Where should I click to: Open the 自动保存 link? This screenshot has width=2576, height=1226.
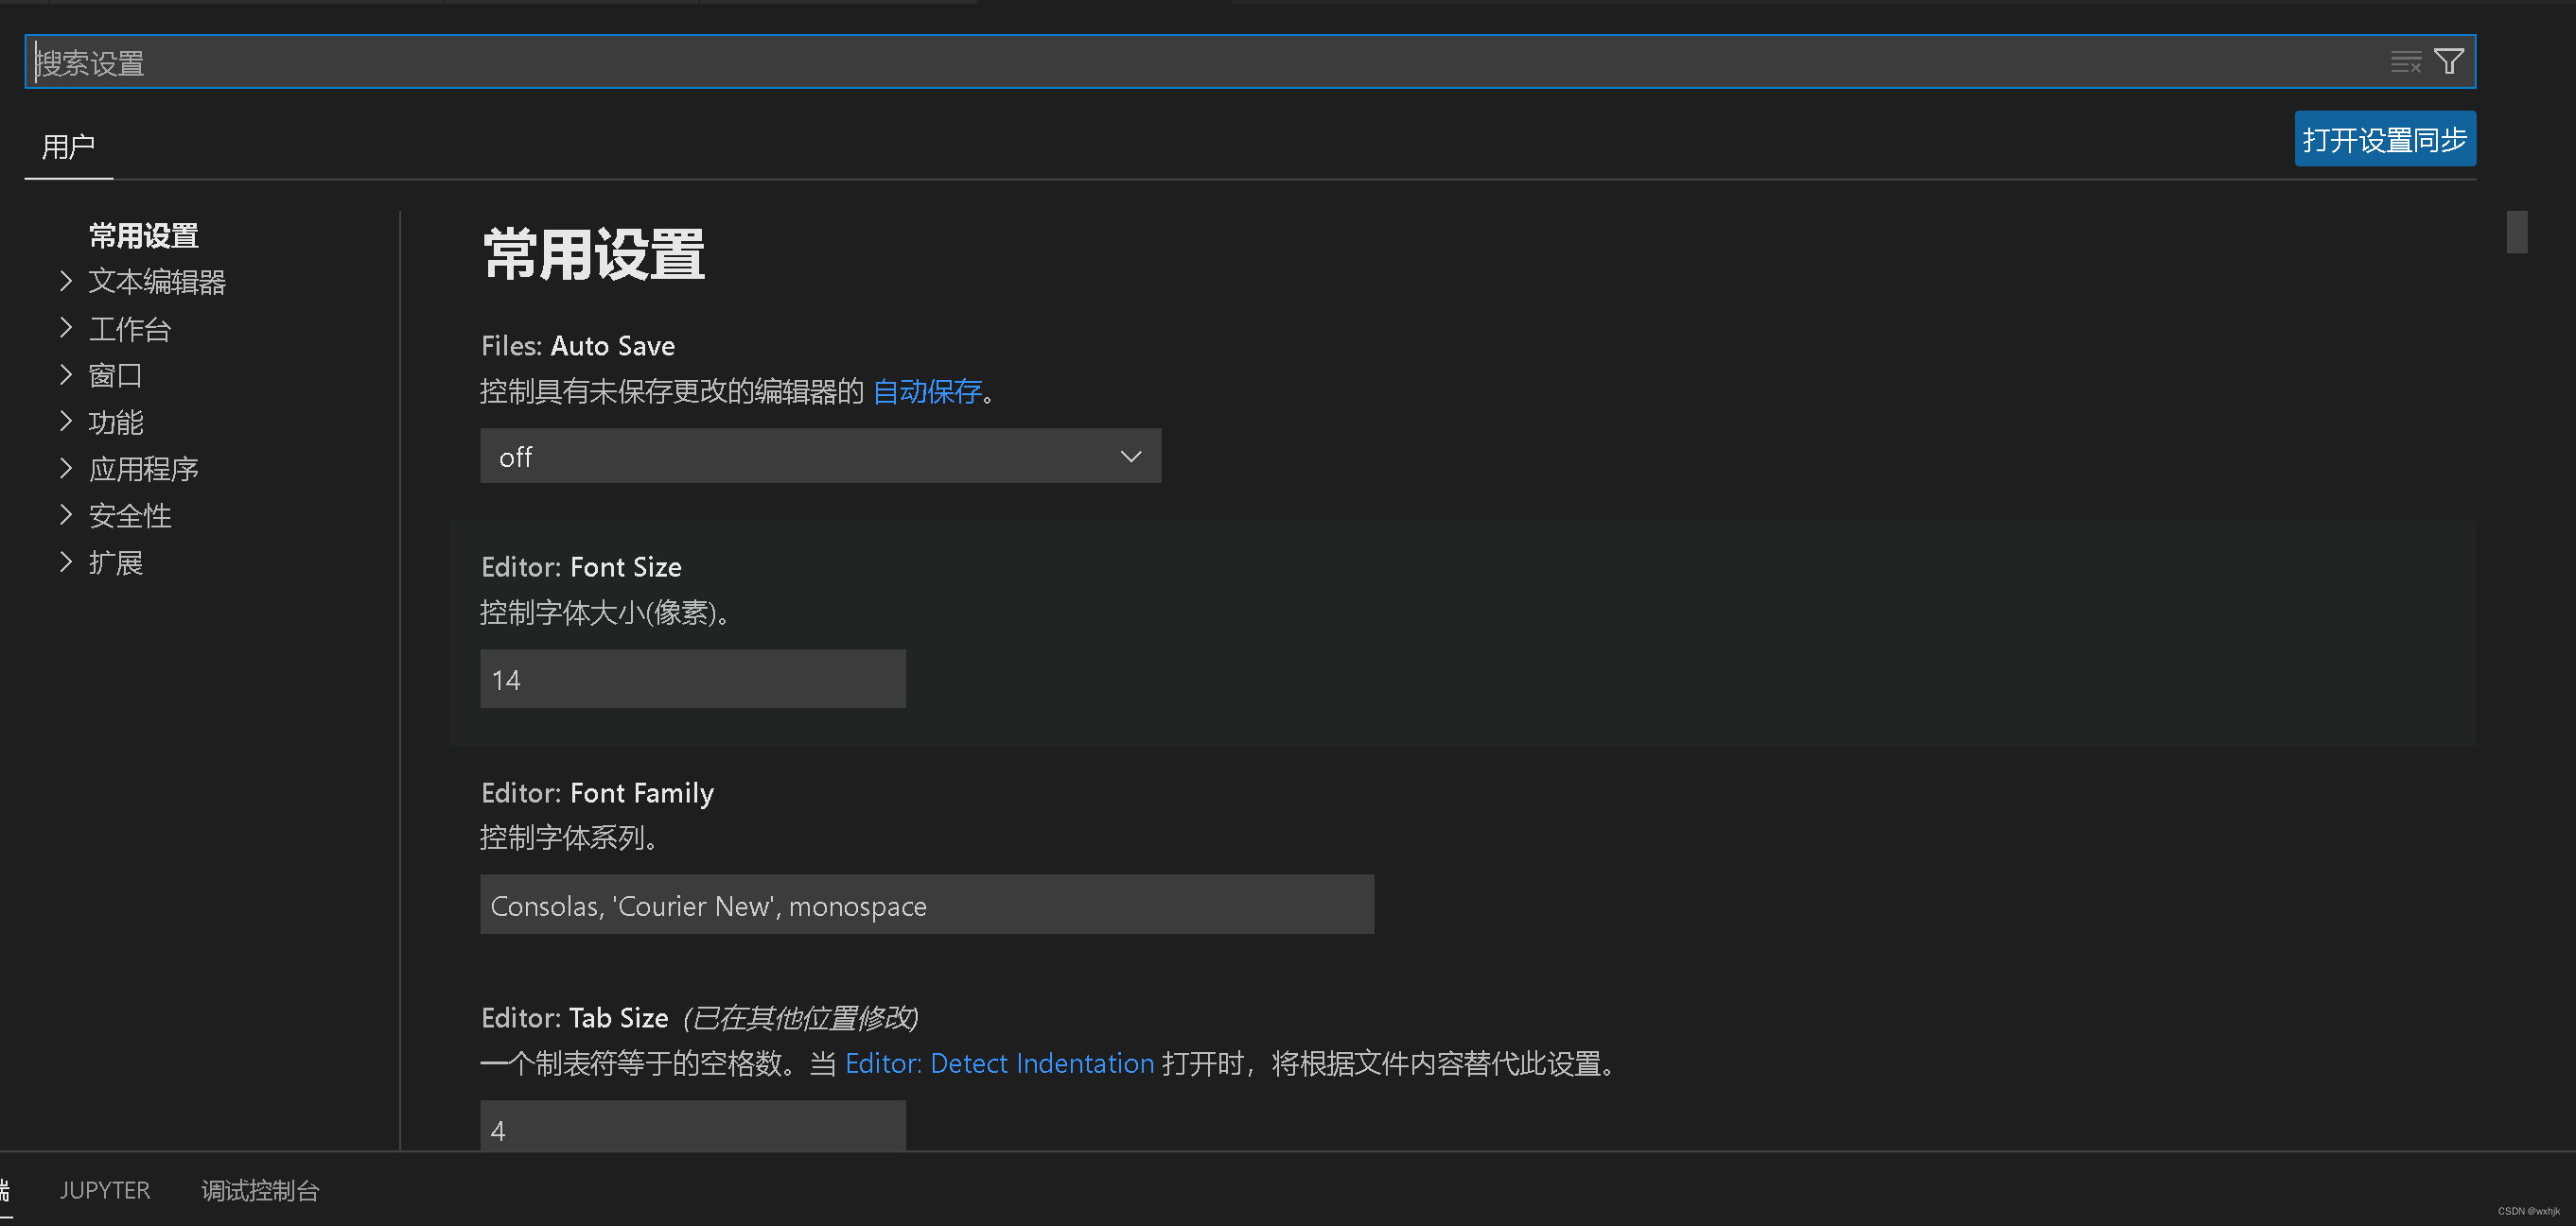pos(927,391)
